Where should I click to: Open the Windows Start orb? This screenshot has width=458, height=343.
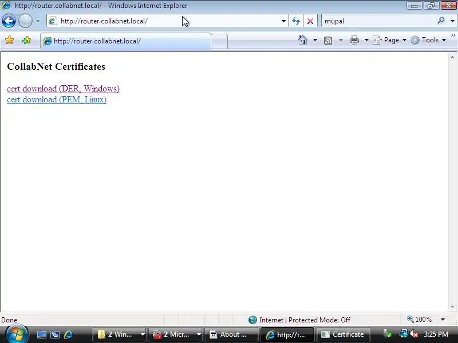[x=17, y=334]
